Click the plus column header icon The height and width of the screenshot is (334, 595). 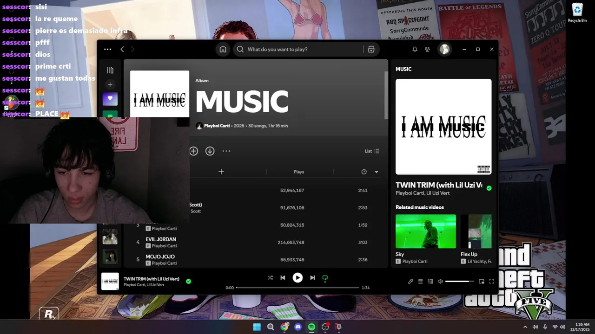pyautogui.click(x=221, y=172)
